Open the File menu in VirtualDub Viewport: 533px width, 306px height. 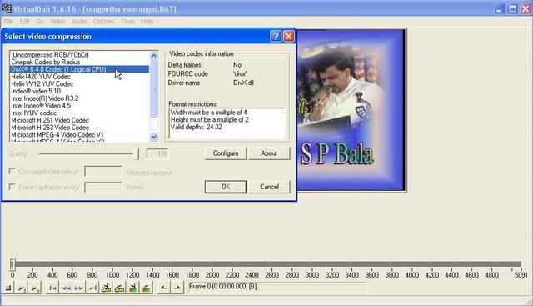tap(8, 21)
